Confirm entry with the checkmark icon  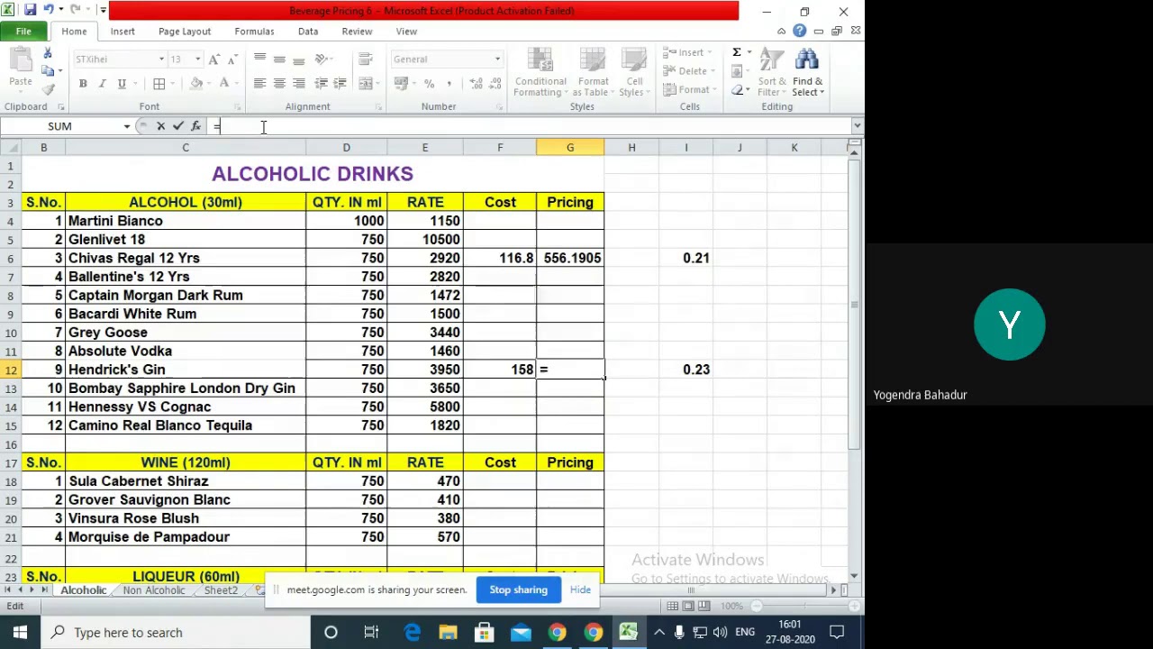click(x=178, y=126)
